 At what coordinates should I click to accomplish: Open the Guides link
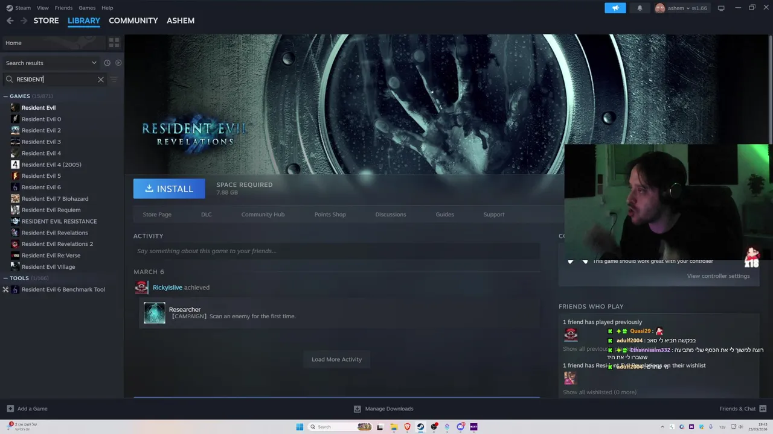[445, 215]
